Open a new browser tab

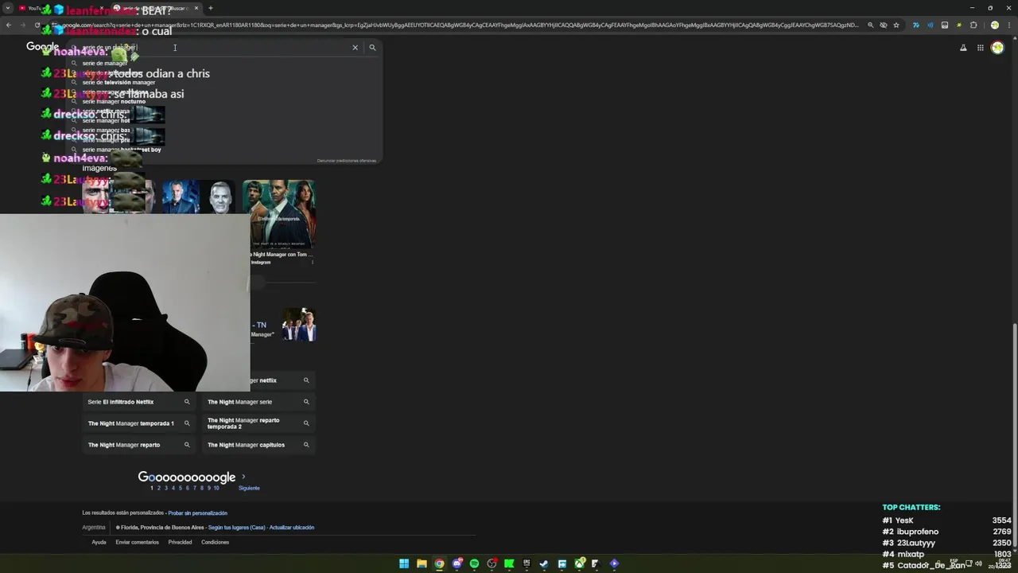[210, 8]
